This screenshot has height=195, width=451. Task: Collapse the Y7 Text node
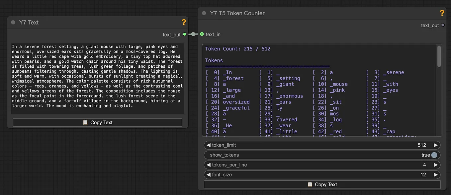point(13,23)
